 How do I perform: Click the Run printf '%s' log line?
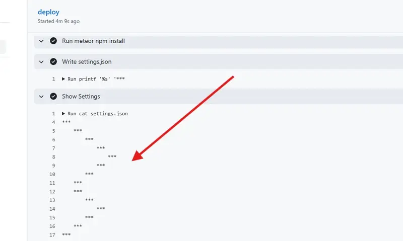(x=96, y=79)
